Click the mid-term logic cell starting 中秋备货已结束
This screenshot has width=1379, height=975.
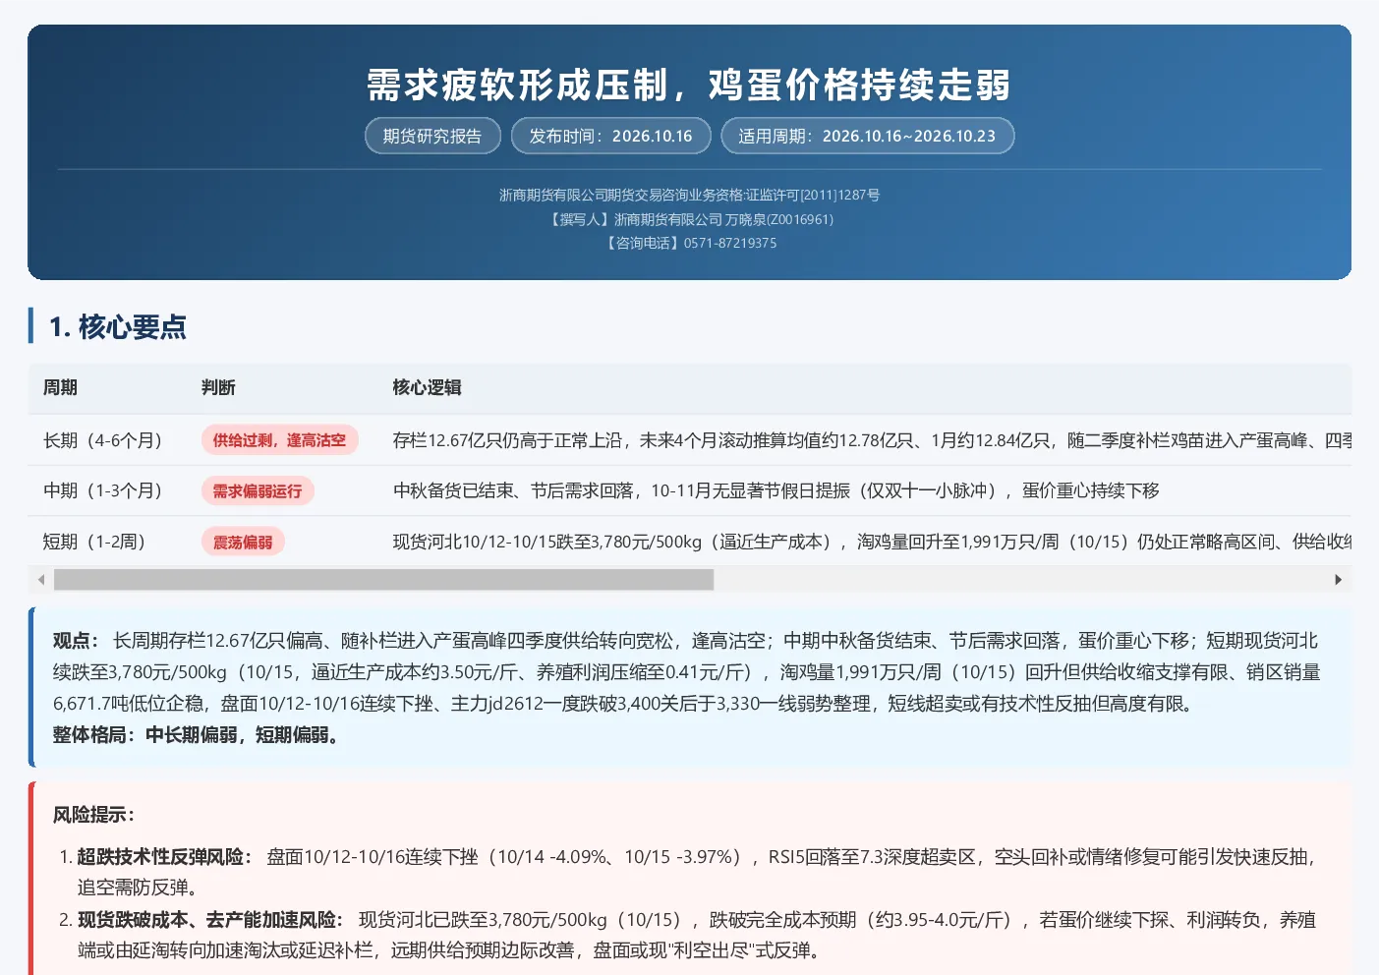776,490
